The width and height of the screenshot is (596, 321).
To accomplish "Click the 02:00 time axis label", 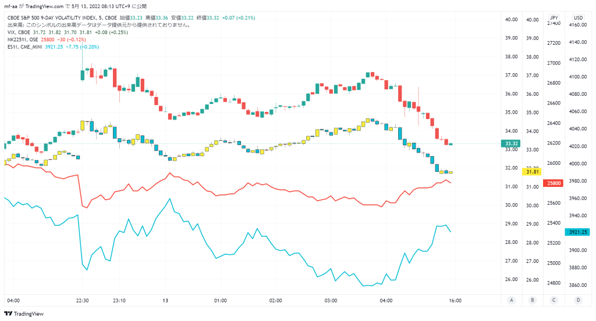I will click(275, 301).
